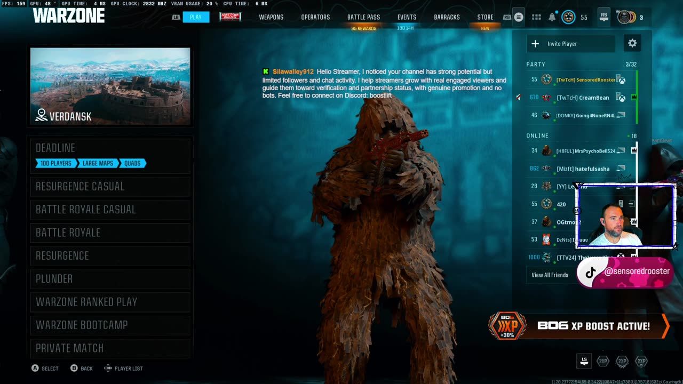
Task: Click the join icon on the 420 row
Action: [x=632, y=204]
